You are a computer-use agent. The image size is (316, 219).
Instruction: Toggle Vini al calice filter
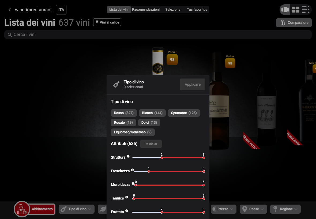pyautogui.click(x=107, y=22)
